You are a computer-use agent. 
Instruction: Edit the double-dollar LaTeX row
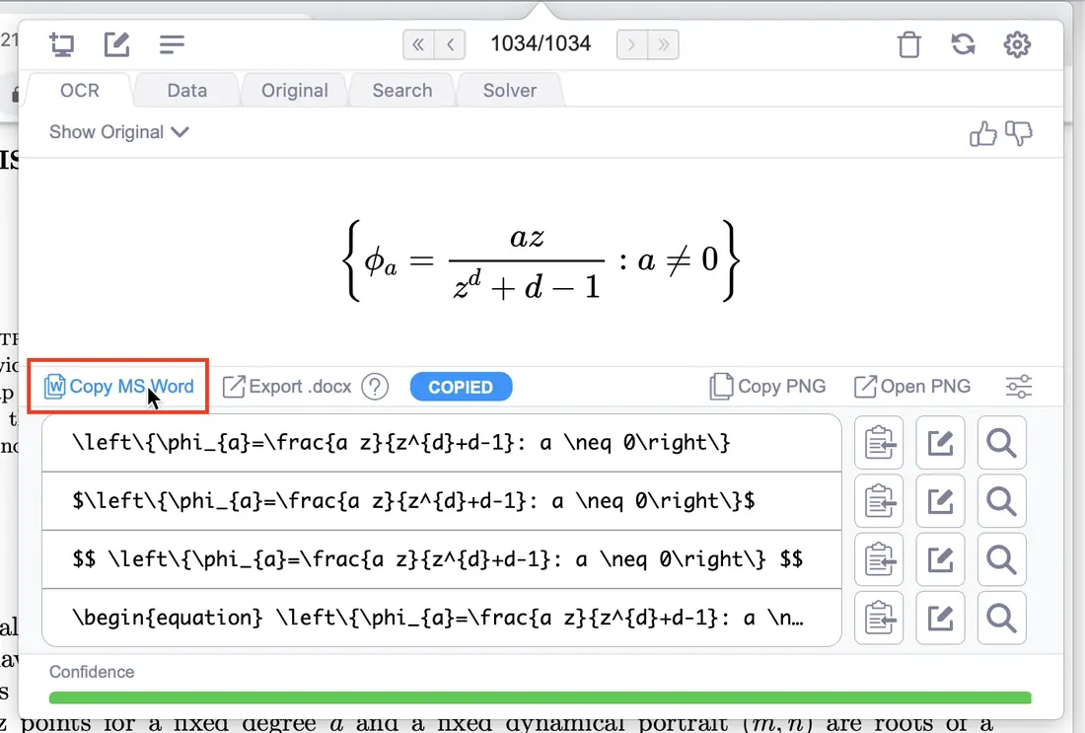(940, 559)
